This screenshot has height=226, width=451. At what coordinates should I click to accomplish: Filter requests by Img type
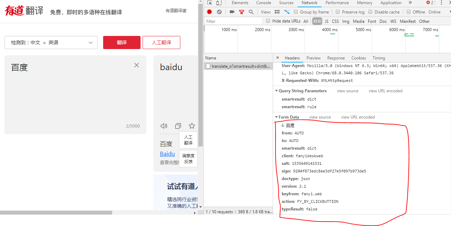346,21
